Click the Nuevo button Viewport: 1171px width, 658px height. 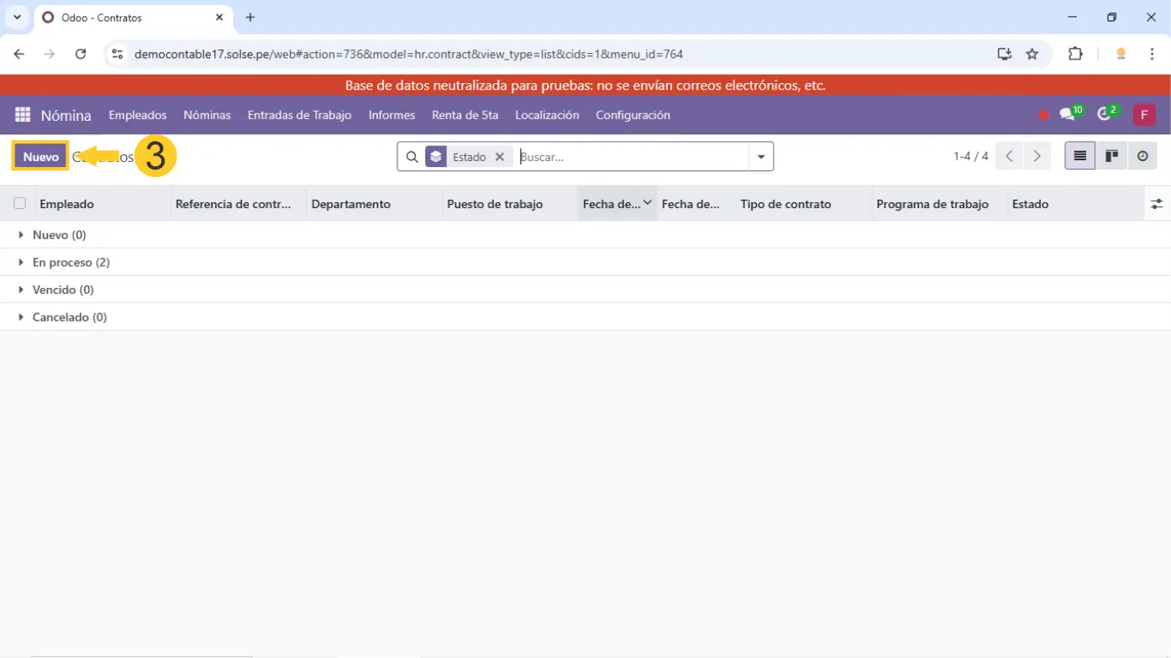(40, 157)
